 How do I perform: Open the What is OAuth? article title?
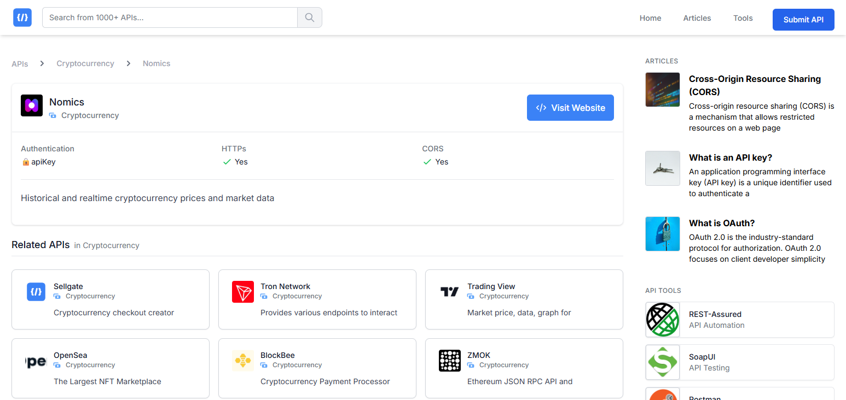point(722,223)
